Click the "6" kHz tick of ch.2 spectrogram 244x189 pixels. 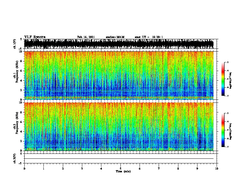22,122
